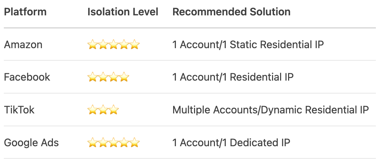Click the fifth star in Google Ads row

134,143
